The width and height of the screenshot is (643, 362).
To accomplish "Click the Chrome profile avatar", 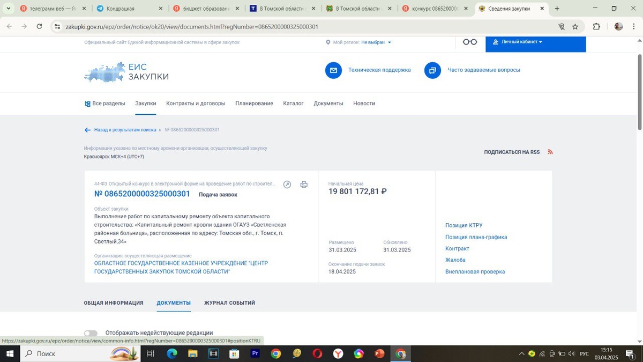I will point(618,26).
